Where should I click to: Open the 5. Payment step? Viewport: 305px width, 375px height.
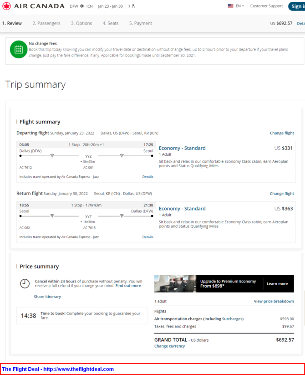point(141,23)
